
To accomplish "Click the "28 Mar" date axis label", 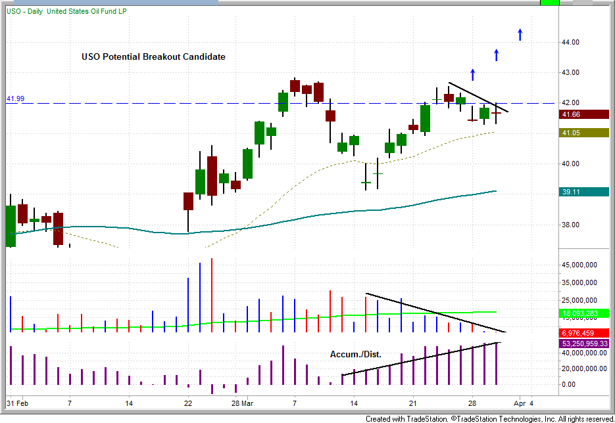I will pos(243,403).
